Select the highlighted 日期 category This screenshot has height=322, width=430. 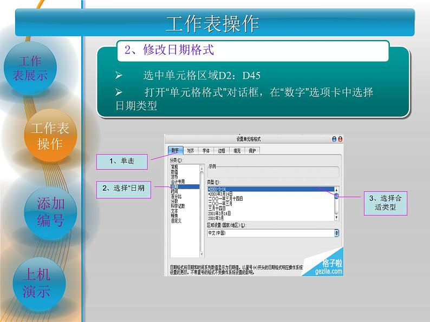click(185, 186)
